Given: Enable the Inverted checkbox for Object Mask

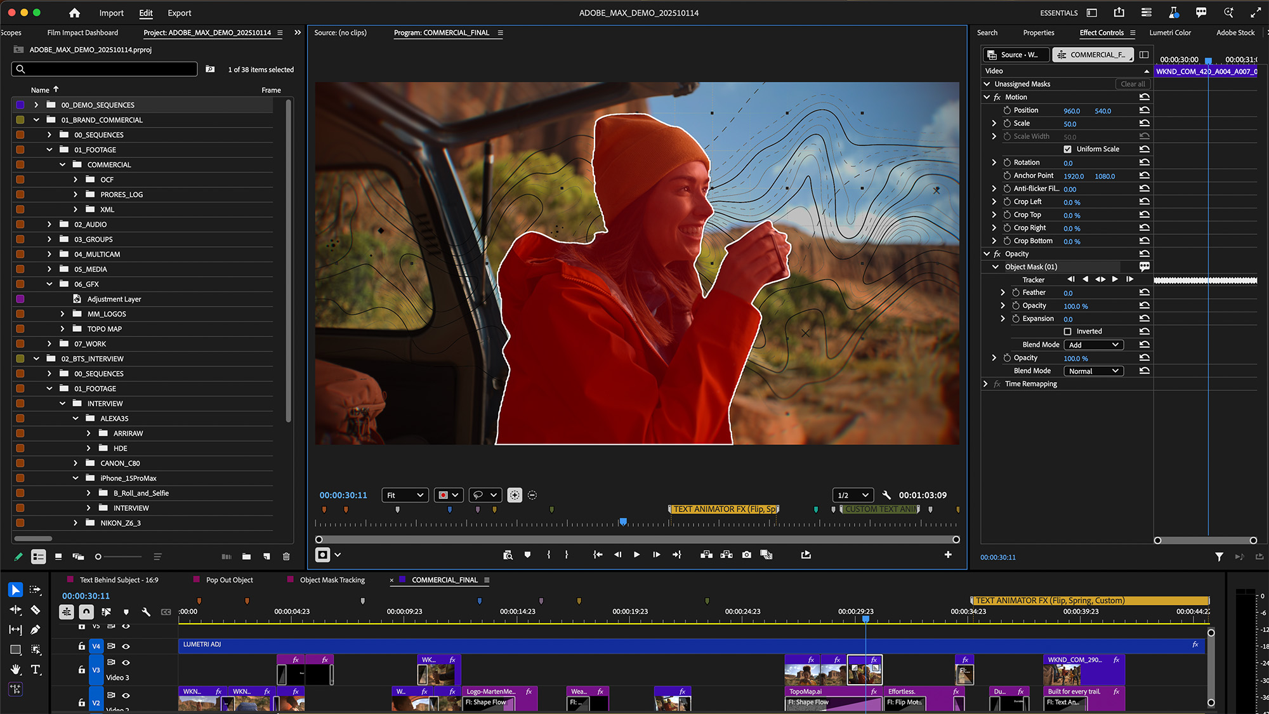Looking at the screenshot, I should point(1068,331).
